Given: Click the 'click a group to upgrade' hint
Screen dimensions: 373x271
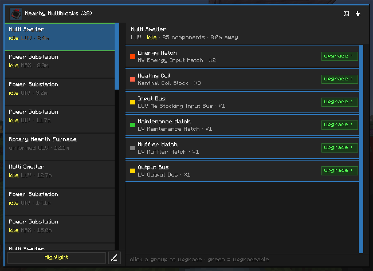Looking at the screenshot, I should pyautogui.click(x=199, y=260).
